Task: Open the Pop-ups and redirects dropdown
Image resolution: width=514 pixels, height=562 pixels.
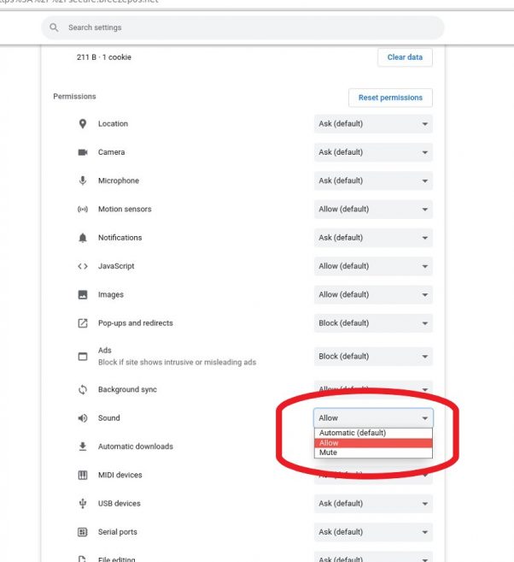Action: point(373,323)
